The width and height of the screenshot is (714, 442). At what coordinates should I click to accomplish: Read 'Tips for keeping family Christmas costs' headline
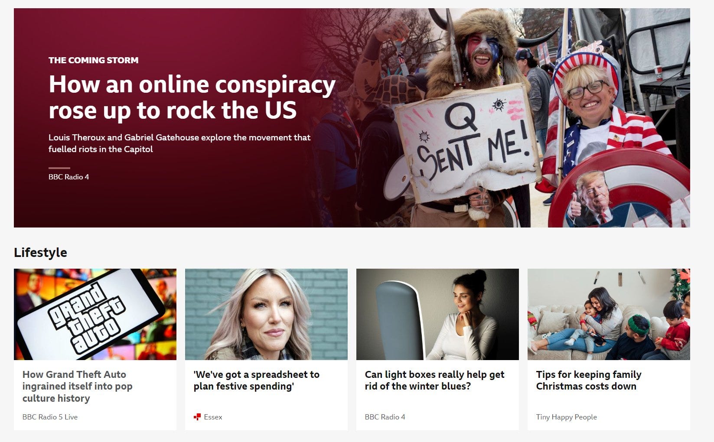(x=589, y=380)
